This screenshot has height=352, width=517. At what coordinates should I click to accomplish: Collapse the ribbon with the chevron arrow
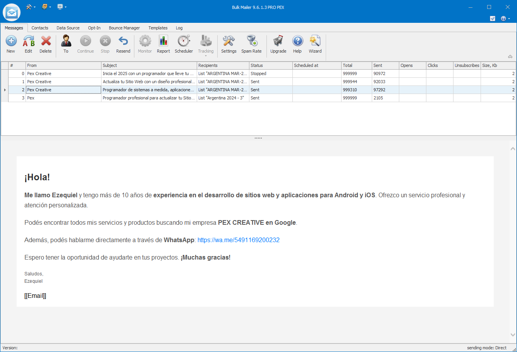(x=510, y=56)
